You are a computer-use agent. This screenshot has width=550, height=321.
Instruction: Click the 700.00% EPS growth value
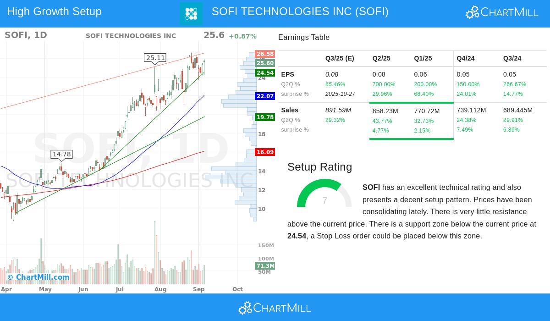pos(384,84)
